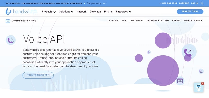The width and height of the screenshot is (209, 98).
Task: Open the Authentication tab
Action: (193, 21)
